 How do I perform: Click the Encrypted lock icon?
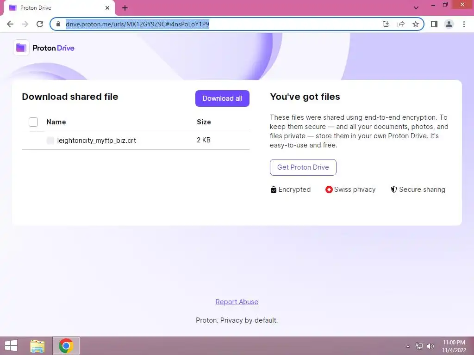(x=273, y=190)
